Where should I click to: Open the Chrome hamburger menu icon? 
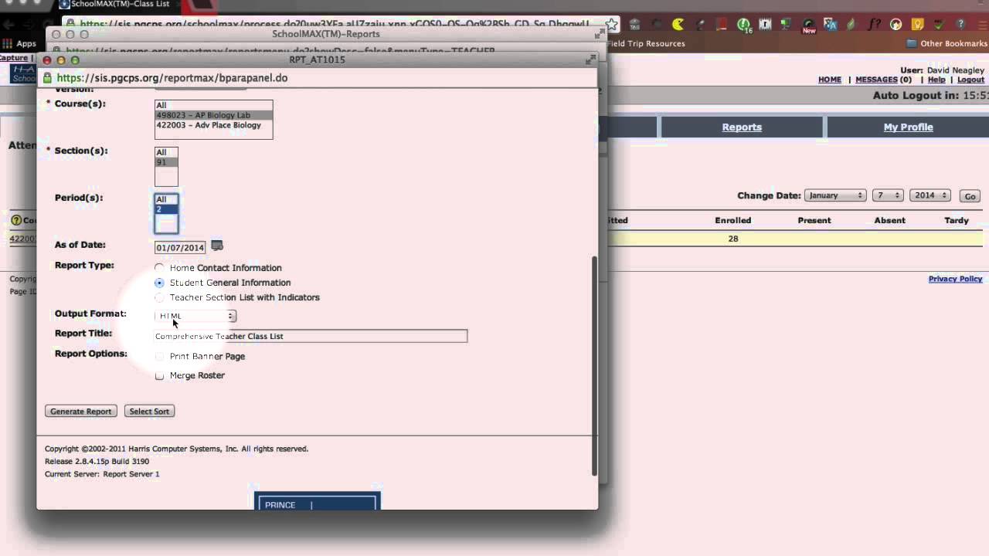tap(981, 24)
